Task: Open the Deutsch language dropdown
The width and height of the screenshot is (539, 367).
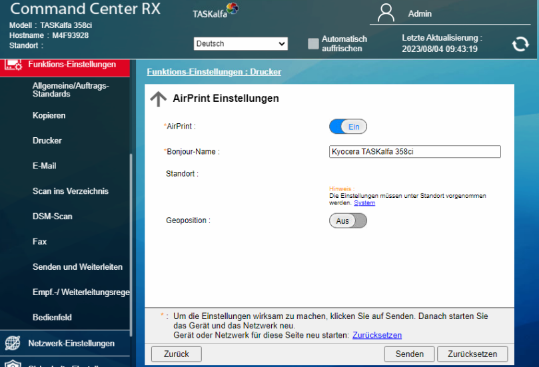Action: tap(241, 44)
